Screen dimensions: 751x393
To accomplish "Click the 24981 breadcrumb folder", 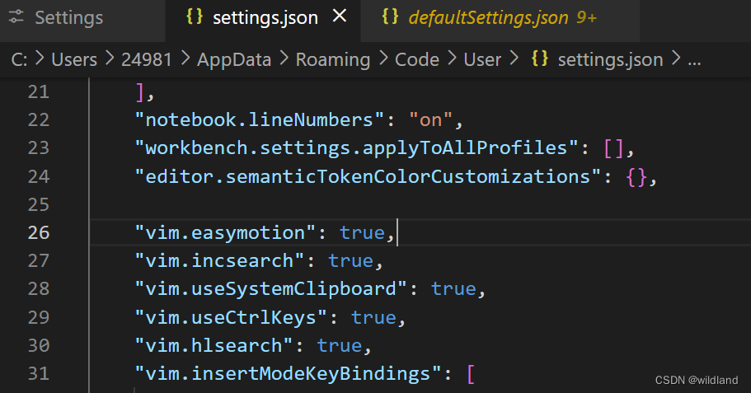I will [147, 60].
